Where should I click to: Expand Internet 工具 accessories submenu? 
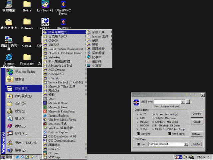click(x=99, y=36)
